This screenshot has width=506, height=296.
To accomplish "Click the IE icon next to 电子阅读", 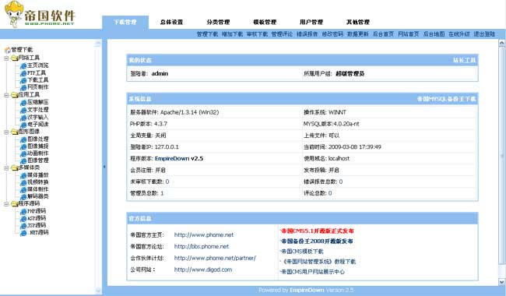I will click(23, 125).
